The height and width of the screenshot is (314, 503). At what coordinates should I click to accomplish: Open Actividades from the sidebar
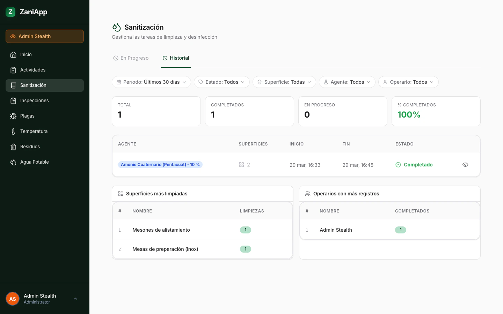pyautogui.click(x=45, y=70)
